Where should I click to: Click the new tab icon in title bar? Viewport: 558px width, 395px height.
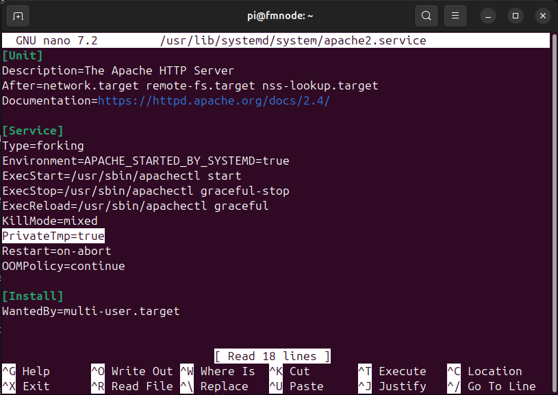point(18,15)
